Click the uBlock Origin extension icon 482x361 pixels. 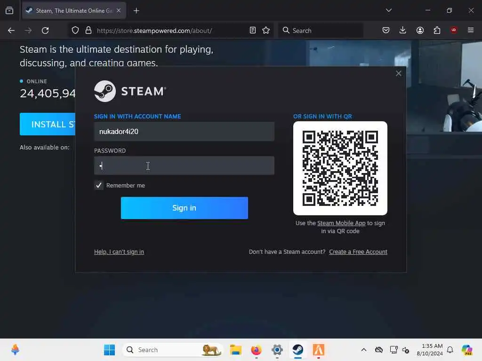454,30
